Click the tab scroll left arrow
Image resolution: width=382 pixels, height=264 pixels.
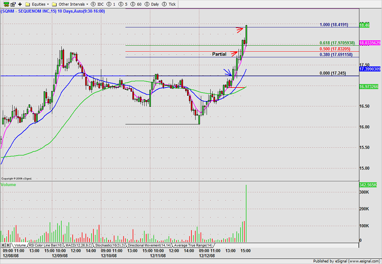click(x=3, y=245)
